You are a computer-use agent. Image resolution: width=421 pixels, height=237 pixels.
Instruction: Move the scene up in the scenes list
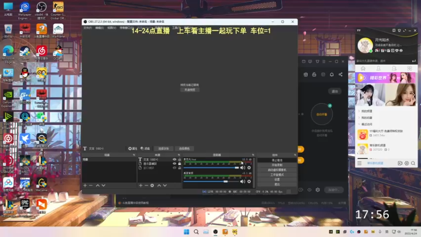point(98,185)
